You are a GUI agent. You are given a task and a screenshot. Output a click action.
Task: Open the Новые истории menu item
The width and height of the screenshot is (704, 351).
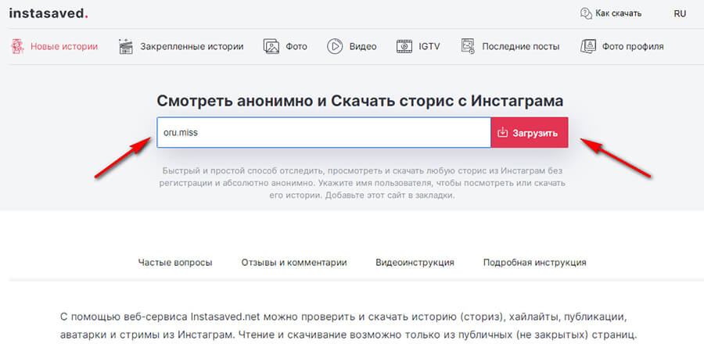64,46
